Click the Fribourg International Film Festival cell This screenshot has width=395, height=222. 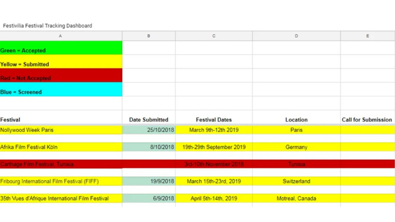(61, 181)
